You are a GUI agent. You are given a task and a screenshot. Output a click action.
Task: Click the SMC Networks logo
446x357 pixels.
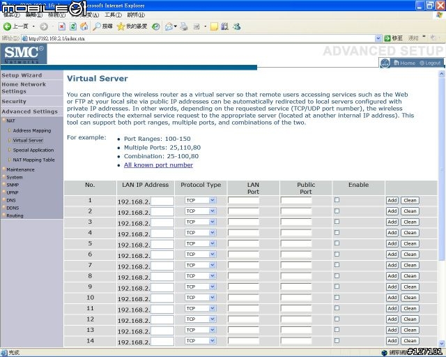[24, 54]
